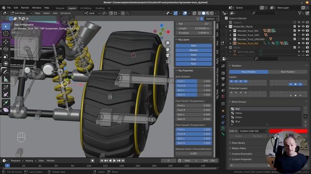
Task: Open Object Data armature properties tab
Action: click(x=223, y=129)
